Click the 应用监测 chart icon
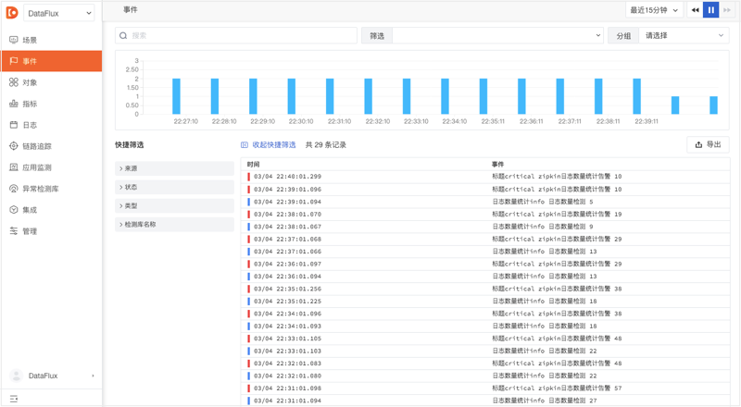The height and width of the screenshot is (407, 741). point(14,167)
